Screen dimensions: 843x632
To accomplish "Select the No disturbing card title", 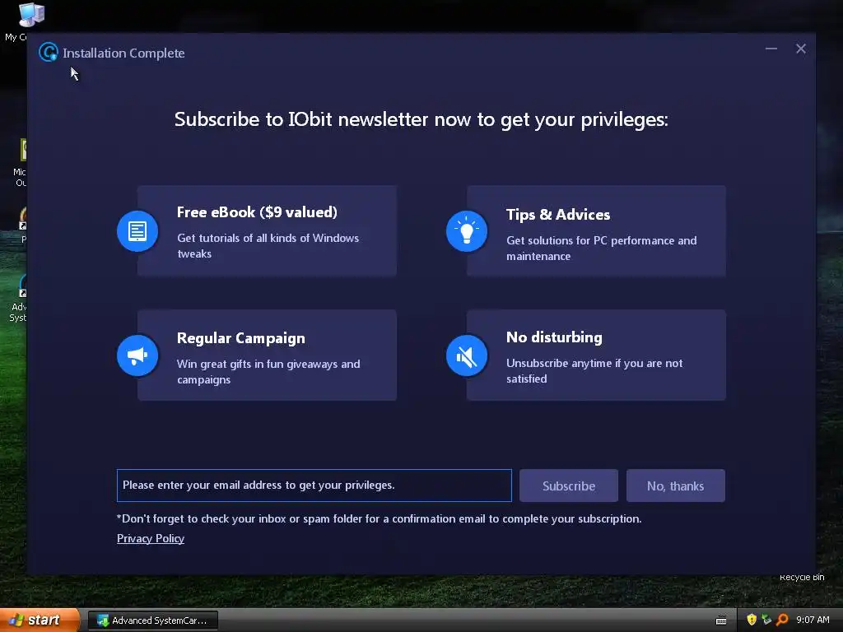I will click(x=554, y=337).
